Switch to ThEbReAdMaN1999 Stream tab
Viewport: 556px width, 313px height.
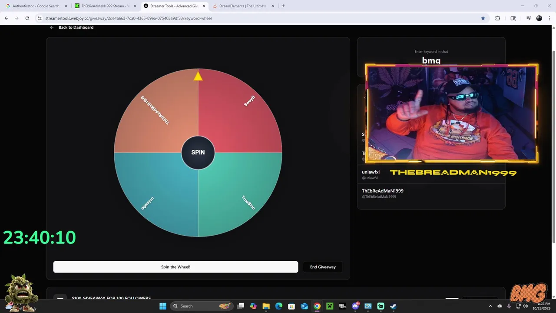point(105,6)
